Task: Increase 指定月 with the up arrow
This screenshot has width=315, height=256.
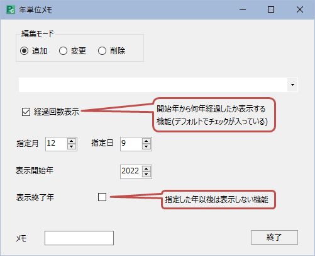Action: coord(72,141)
